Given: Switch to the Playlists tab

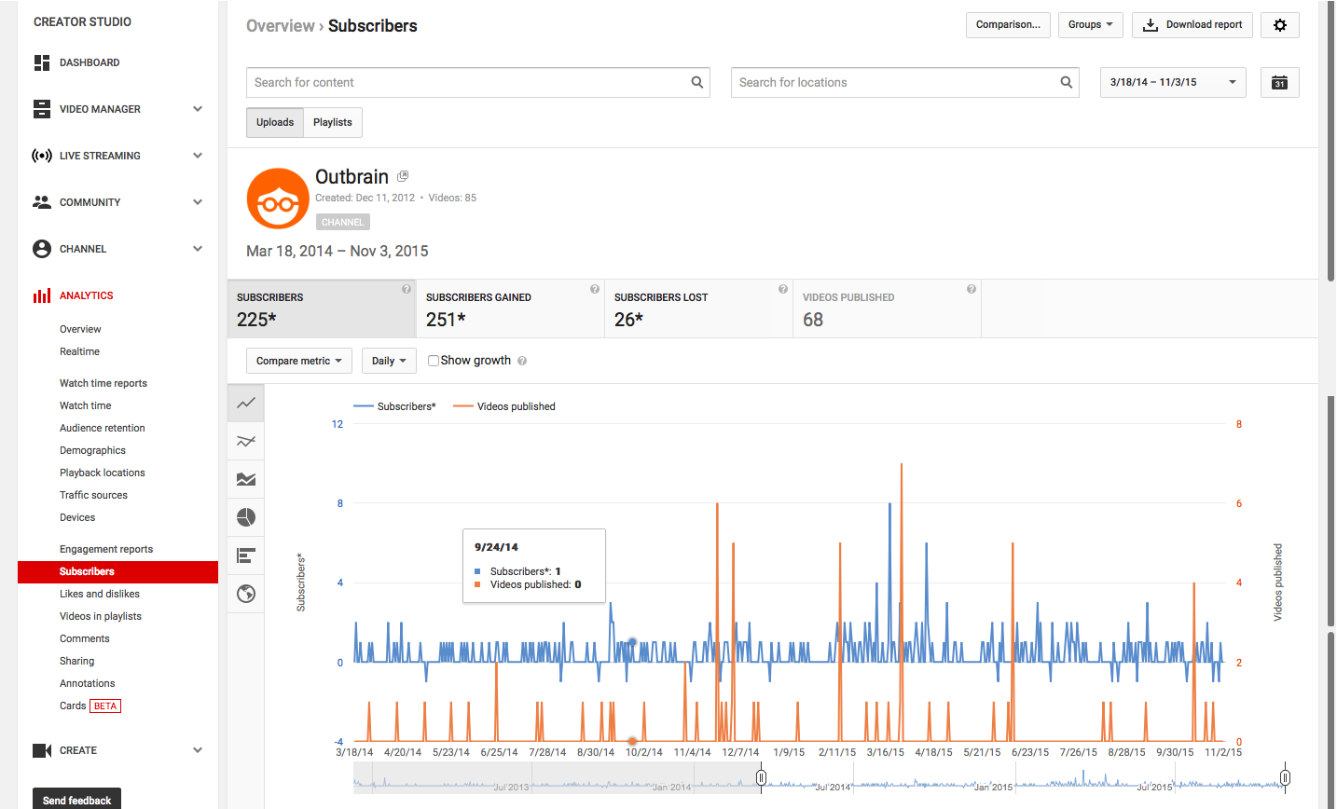Looking at the screenshot, I should click(x=333, y=122).
